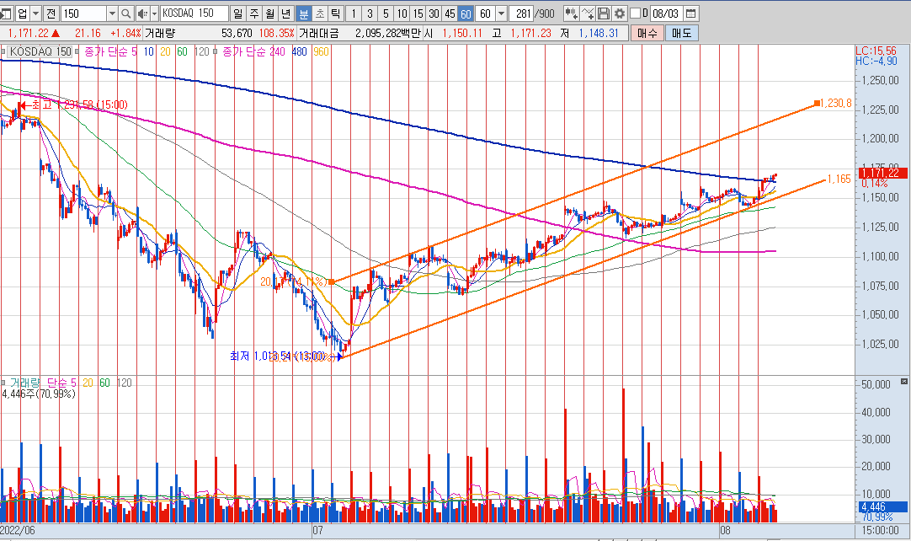The image size is (911, 541).
Task: Click the panel toggle icon at far left
Action: (6, 13)
